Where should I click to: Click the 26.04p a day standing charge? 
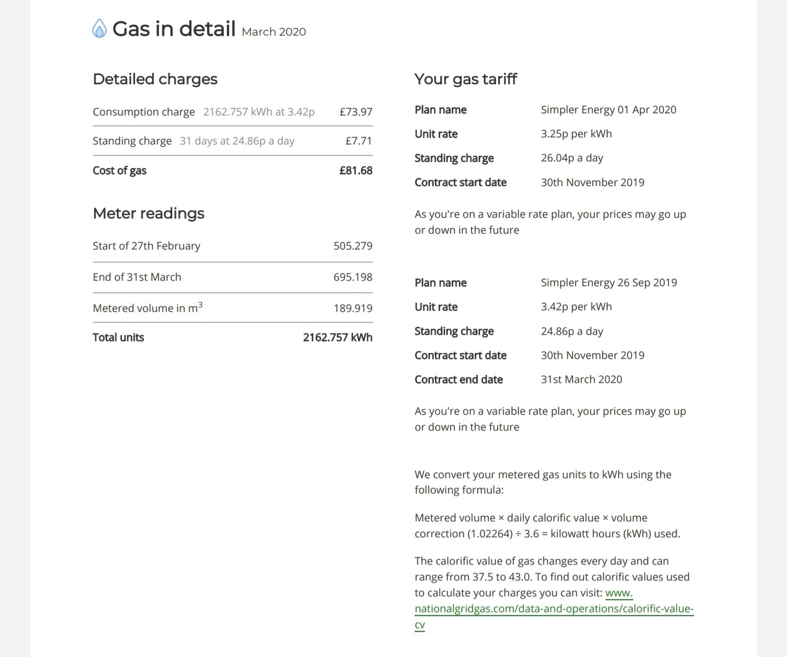coord(572,158)
